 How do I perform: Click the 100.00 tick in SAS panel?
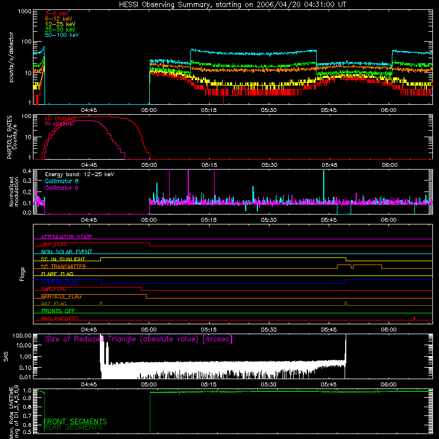pos(22,335)
